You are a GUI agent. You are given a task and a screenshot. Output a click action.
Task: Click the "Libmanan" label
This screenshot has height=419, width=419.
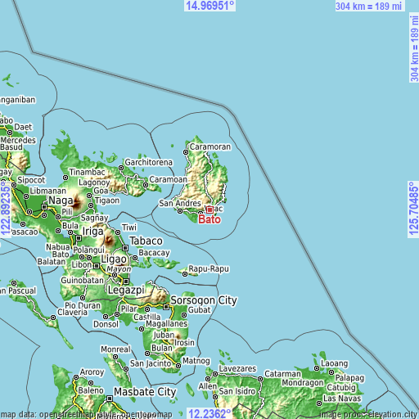48,191
